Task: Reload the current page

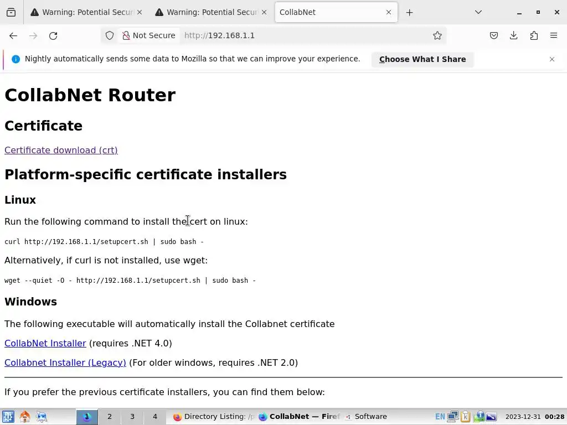Action: (x=53, y=35)
